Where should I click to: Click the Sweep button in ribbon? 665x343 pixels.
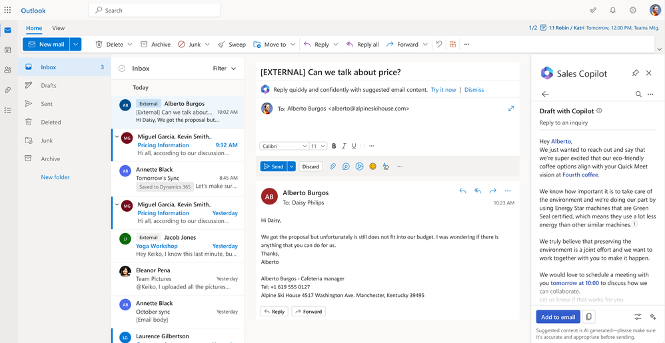(232, 44)
